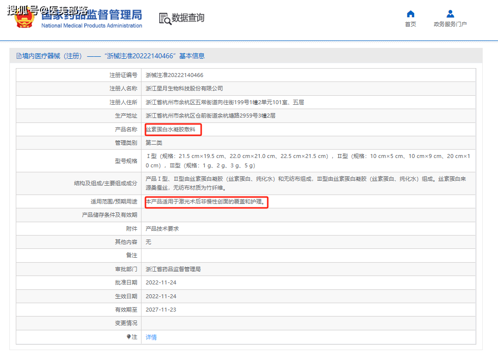Click the pin icon beside 注
The width and height of the screenshot is (498, 357).
(x=129, y=337)
